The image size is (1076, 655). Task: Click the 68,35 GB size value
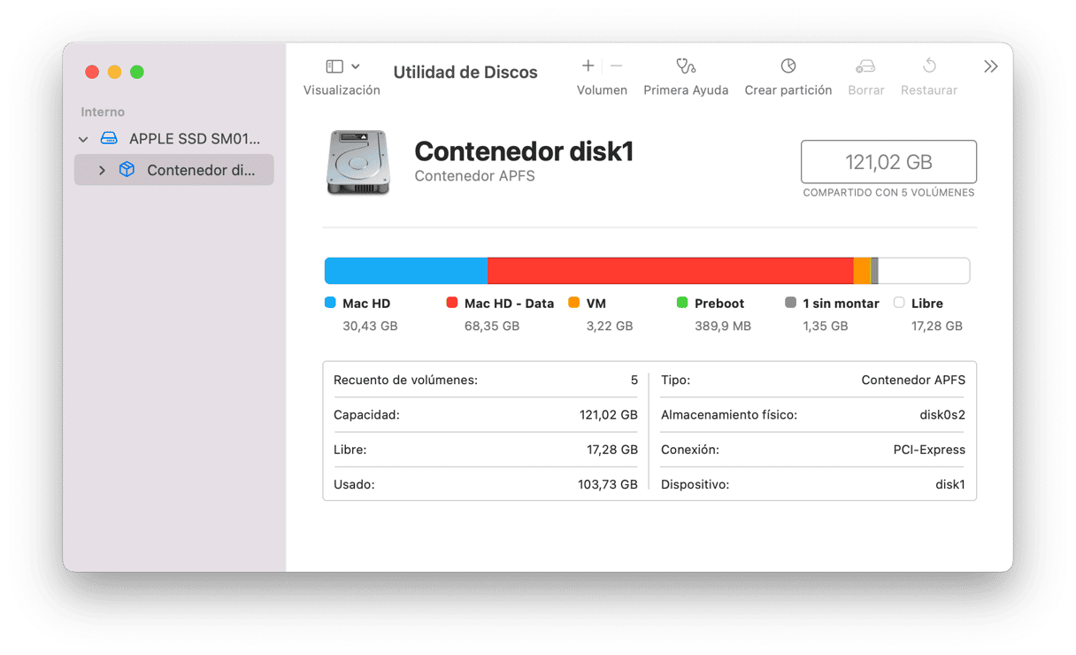click(492, 327)
